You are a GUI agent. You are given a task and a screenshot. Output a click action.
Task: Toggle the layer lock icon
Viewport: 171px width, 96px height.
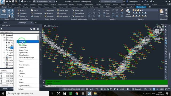(x=138, y=10)
